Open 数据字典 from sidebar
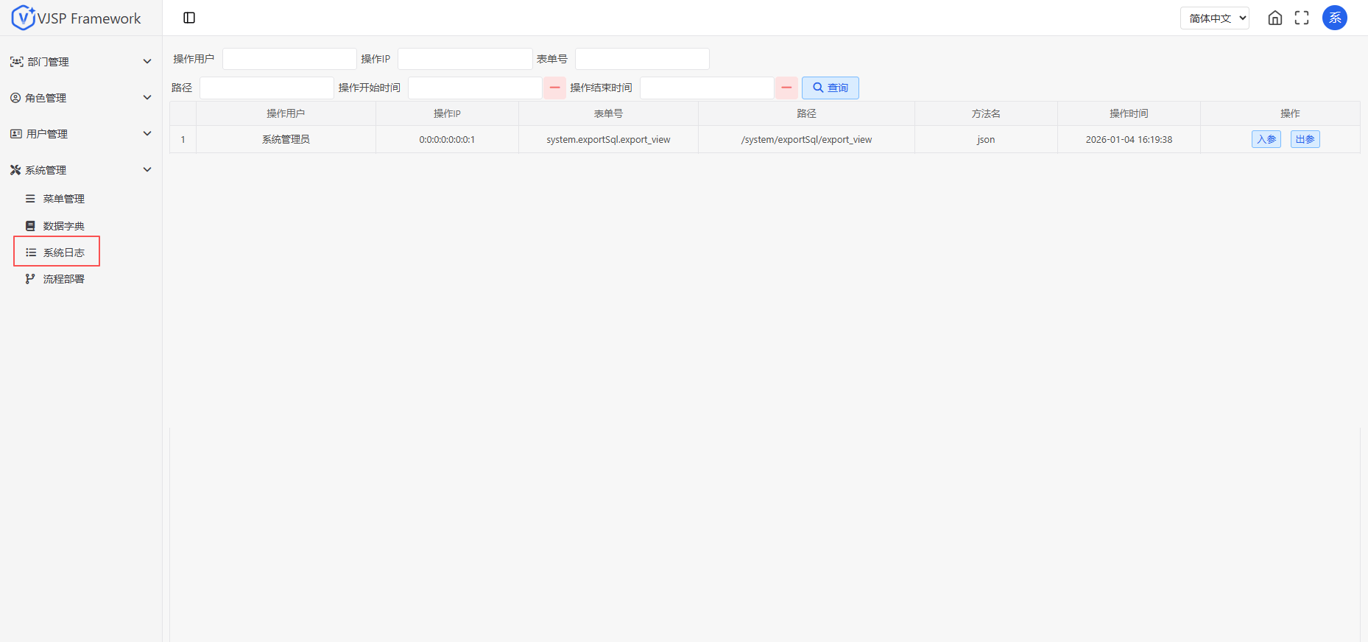The image size is (1368, 642). [x=63, y=226]
